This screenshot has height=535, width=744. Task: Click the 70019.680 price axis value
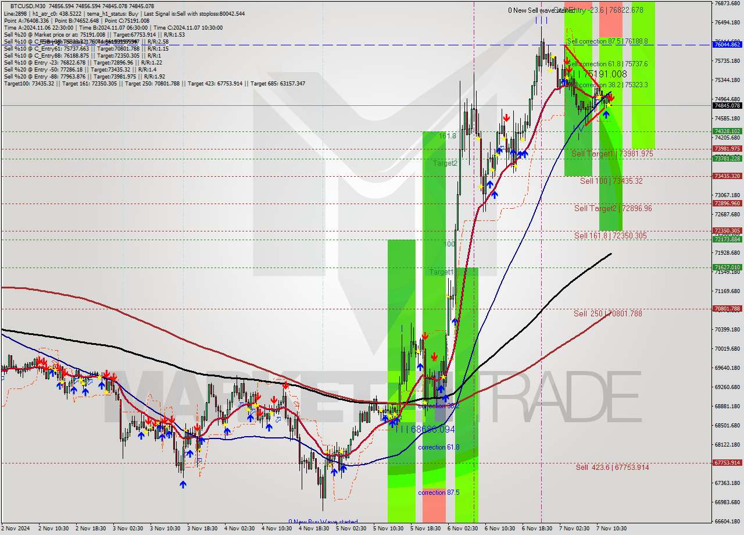[x=727, y=349]
